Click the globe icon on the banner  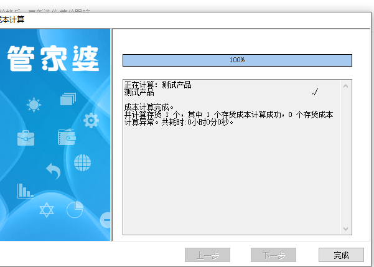pyautogui.click(x=82, y=162)
